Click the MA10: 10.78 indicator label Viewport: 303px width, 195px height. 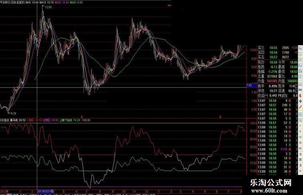(46, 3)
